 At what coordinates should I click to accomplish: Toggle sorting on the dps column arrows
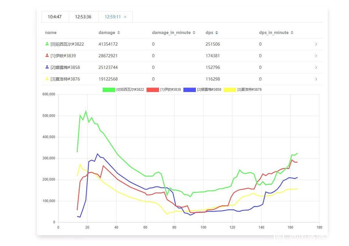click(x=217, y=33)
